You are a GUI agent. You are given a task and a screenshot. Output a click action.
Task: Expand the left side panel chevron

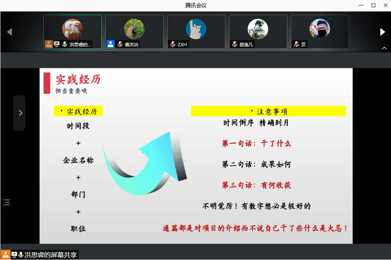click(x=20, y=113)
